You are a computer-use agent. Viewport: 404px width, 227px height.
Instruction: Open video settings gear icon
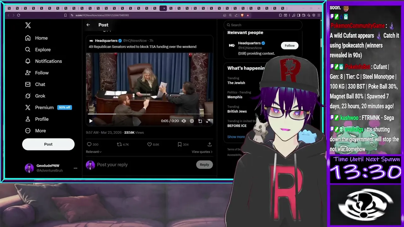(192, 121)
